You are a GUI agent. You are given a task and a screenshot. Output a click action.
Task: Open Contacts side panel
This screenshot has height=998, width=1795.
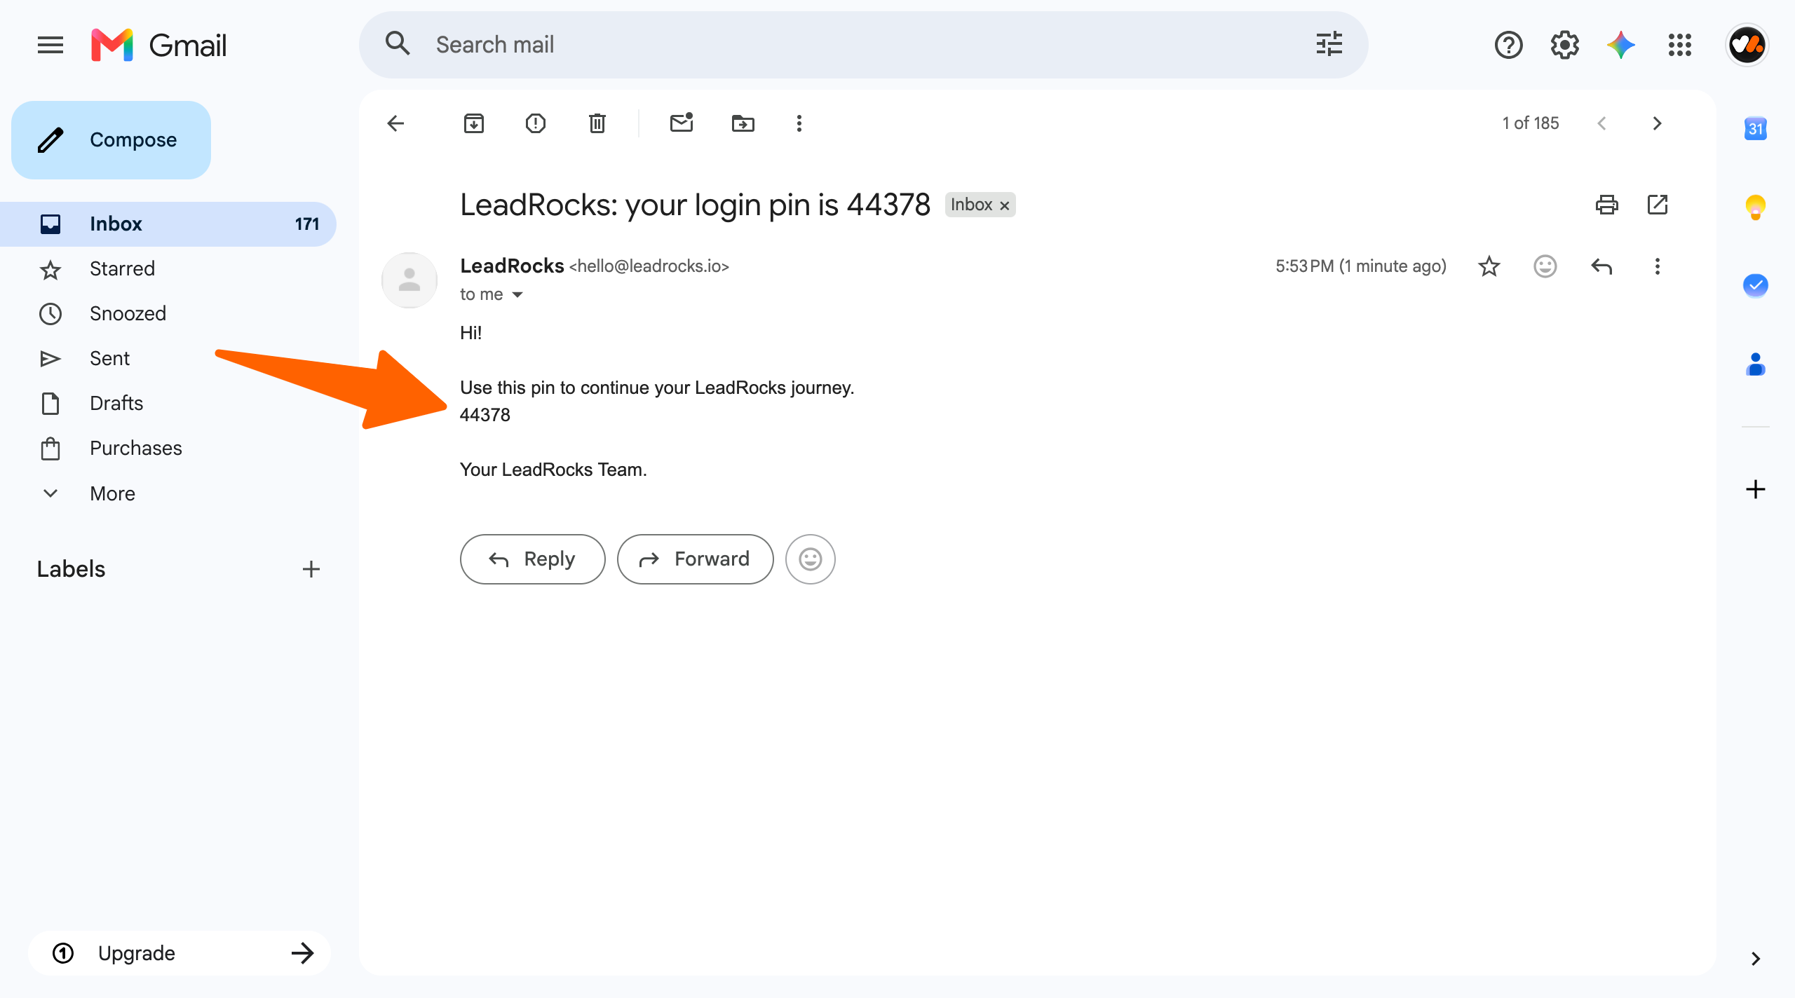click(1755, 364)
